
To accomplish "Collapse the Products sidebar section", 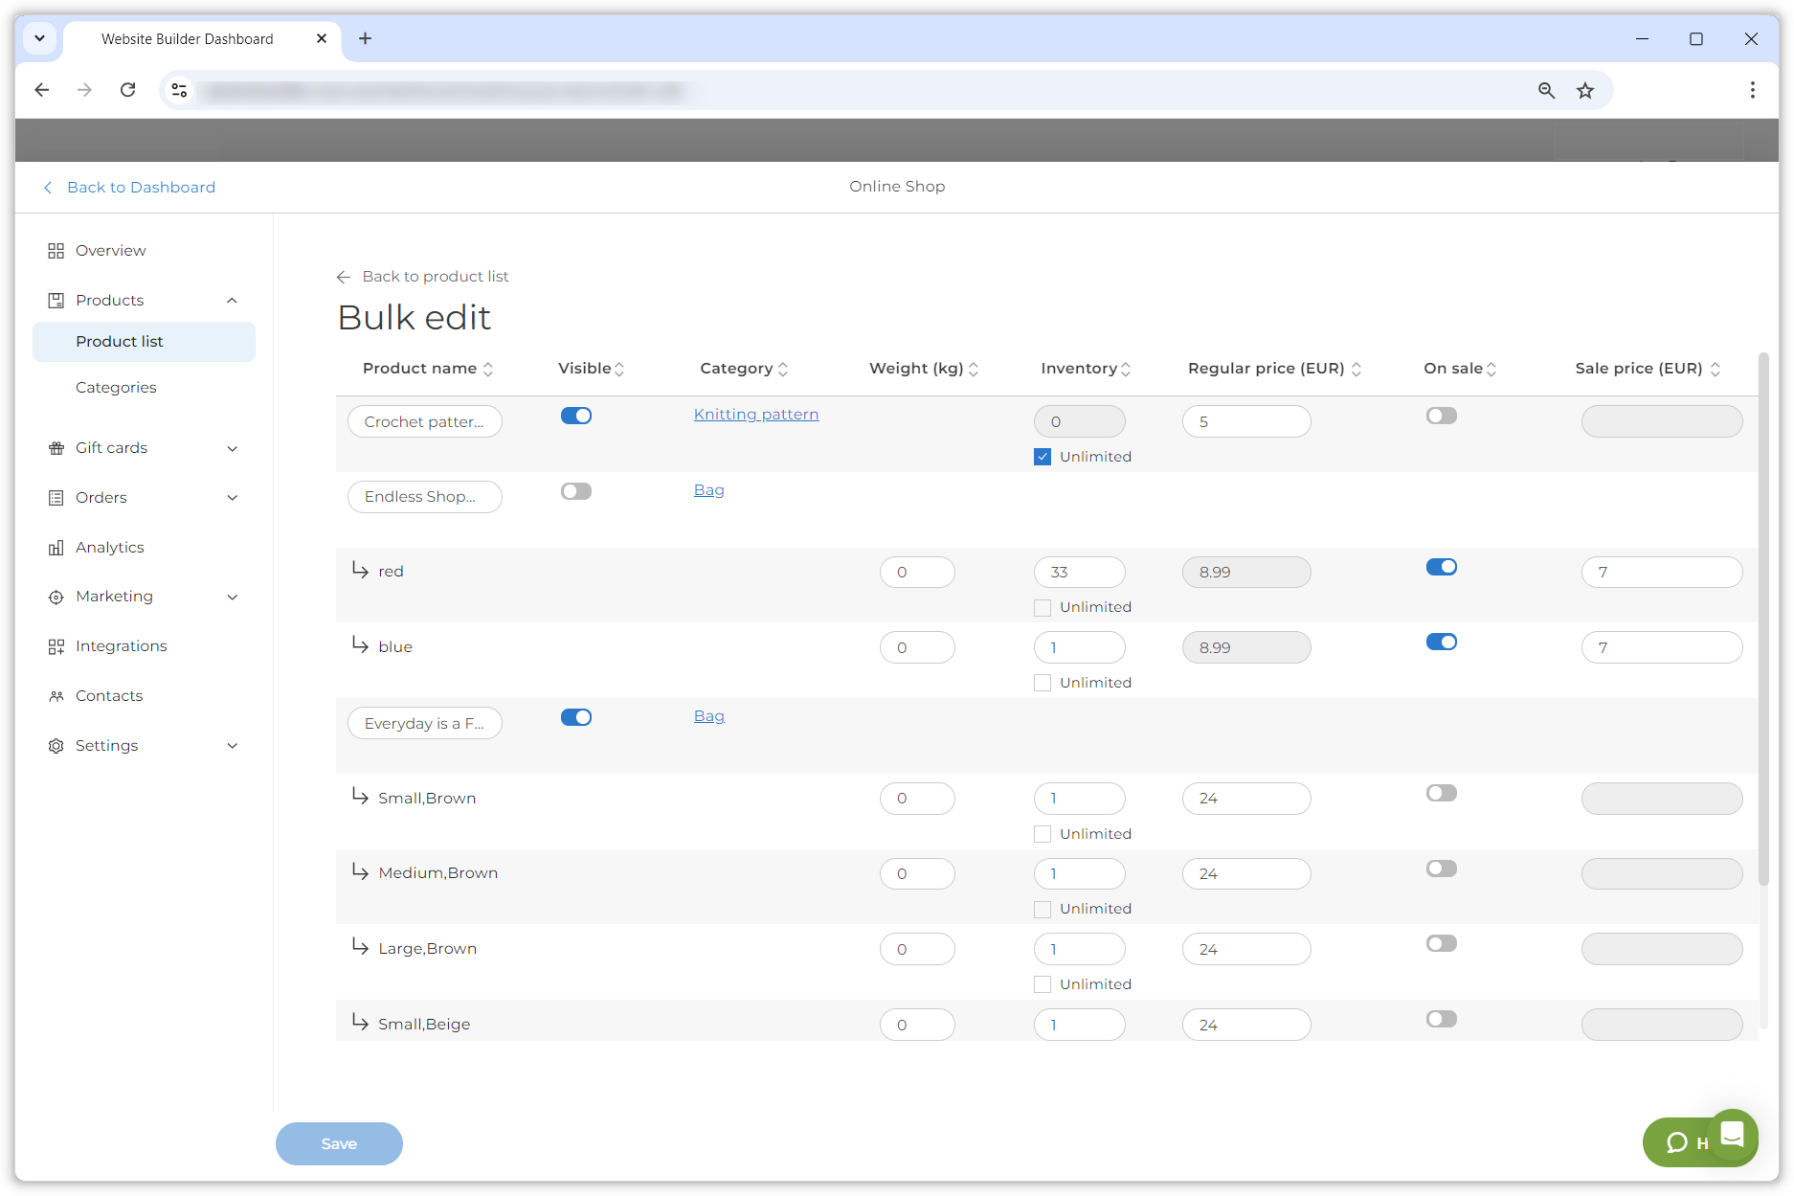I will 232,301.
